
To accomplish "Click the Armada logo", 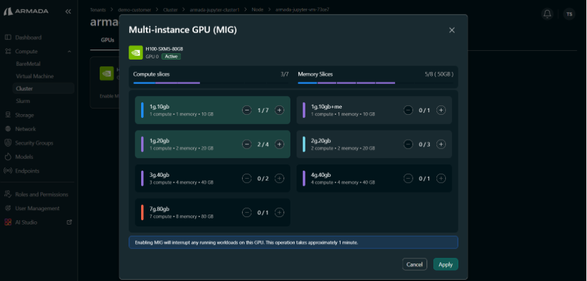I will coord(26,12).
